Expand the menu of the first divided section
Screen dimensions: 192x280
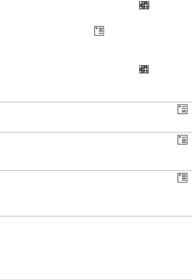[x=183, y=109]
